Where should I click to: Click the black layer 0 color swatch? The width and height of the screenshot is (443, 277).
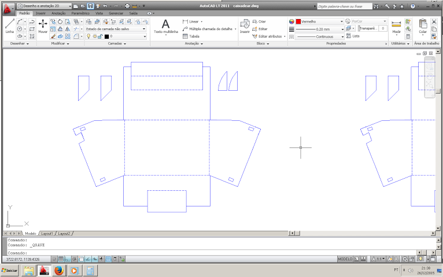coord(106,36)
